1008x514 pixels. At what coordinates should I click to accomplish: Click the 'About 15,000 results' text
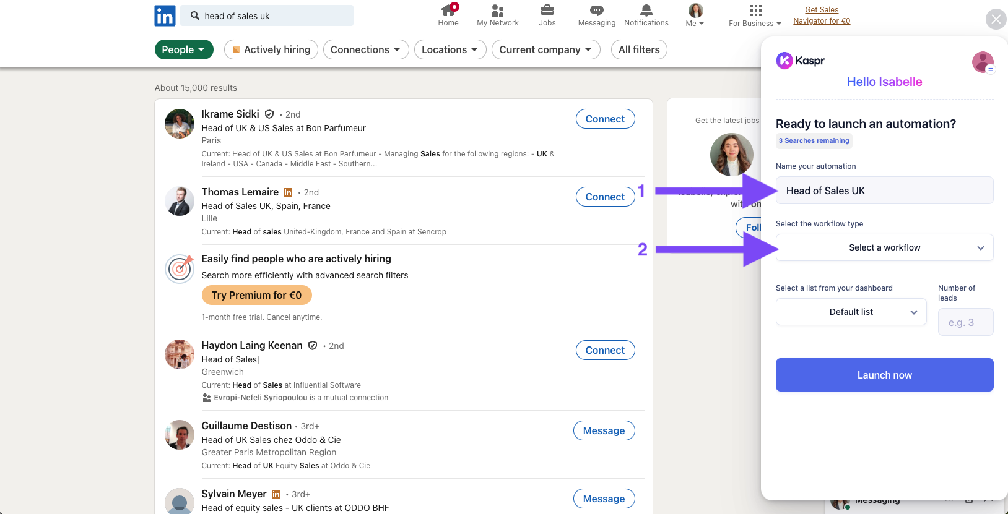[x=196, y=88]
